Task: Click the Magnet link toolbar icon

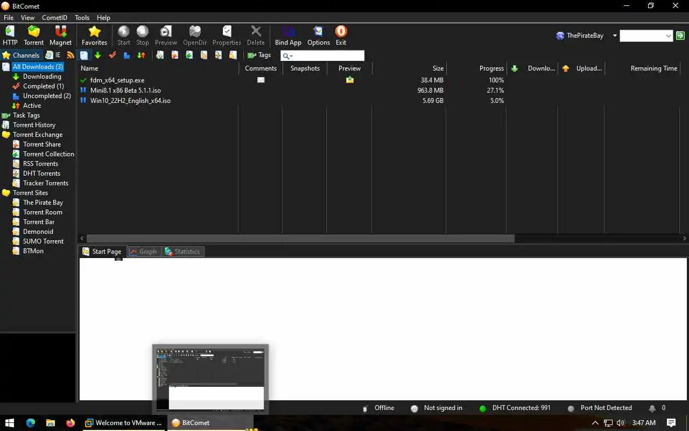Action: (x=60, y=36)
